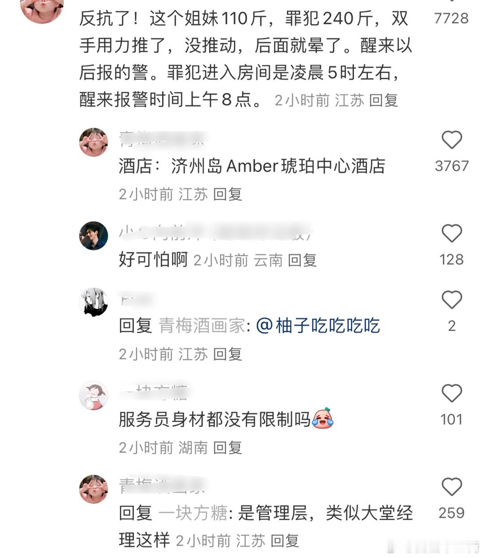Tap the 7728 like count on top comment

(x=451, y=18)
